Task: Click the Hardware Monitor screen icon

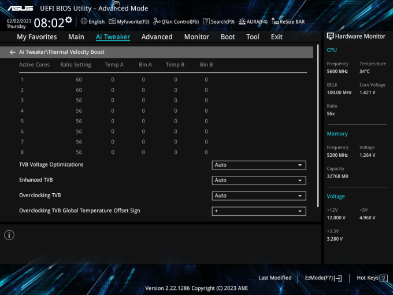Action: [331, 36]
